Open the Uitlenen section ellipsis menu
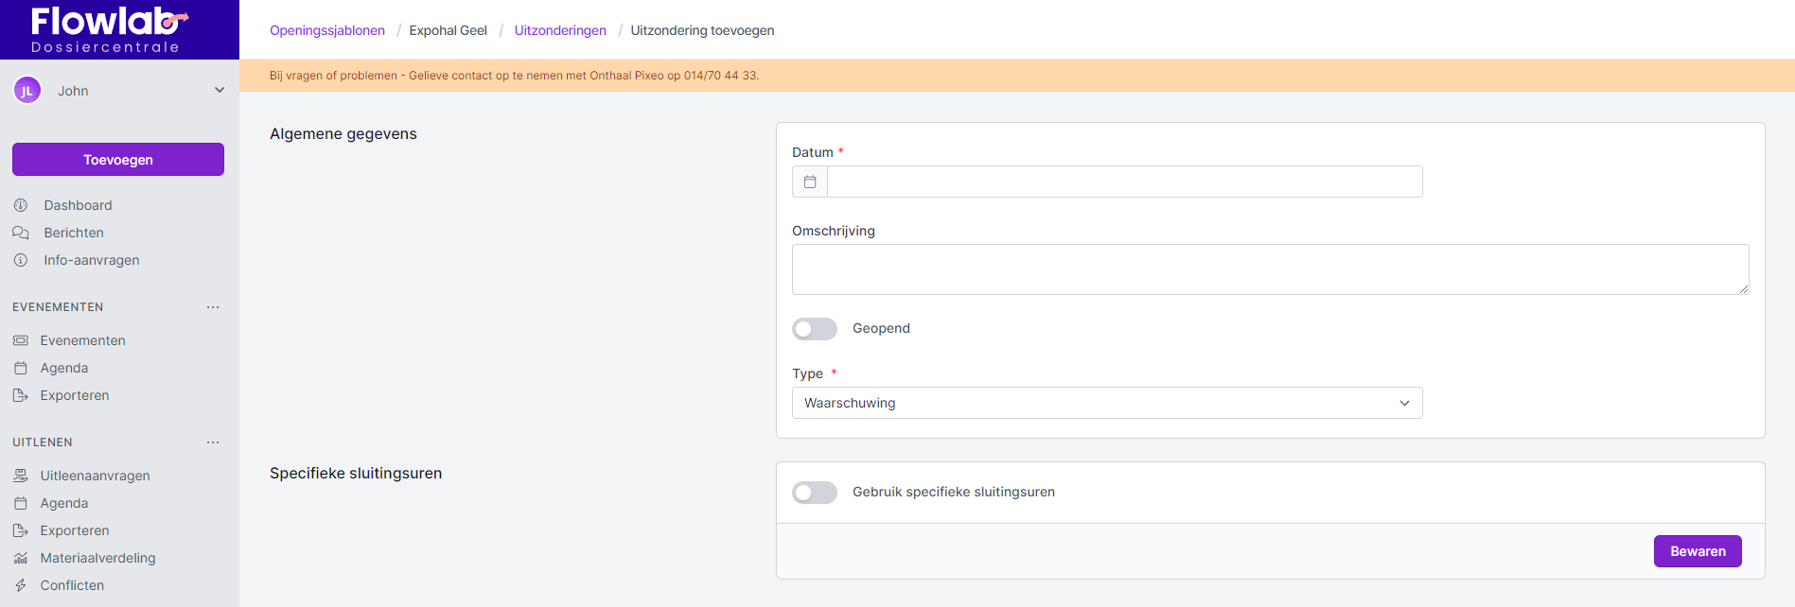Screen dimensions: 1795x607 [x=213, y=442]
